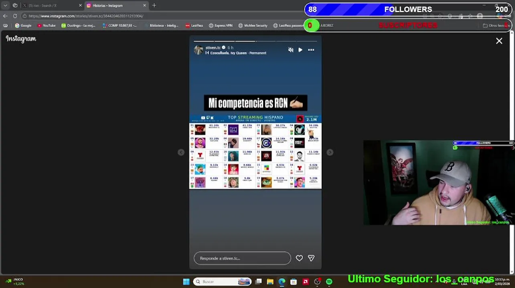Close the X Search tab
This screenshot has width=515, height=288.
point(80,6)
